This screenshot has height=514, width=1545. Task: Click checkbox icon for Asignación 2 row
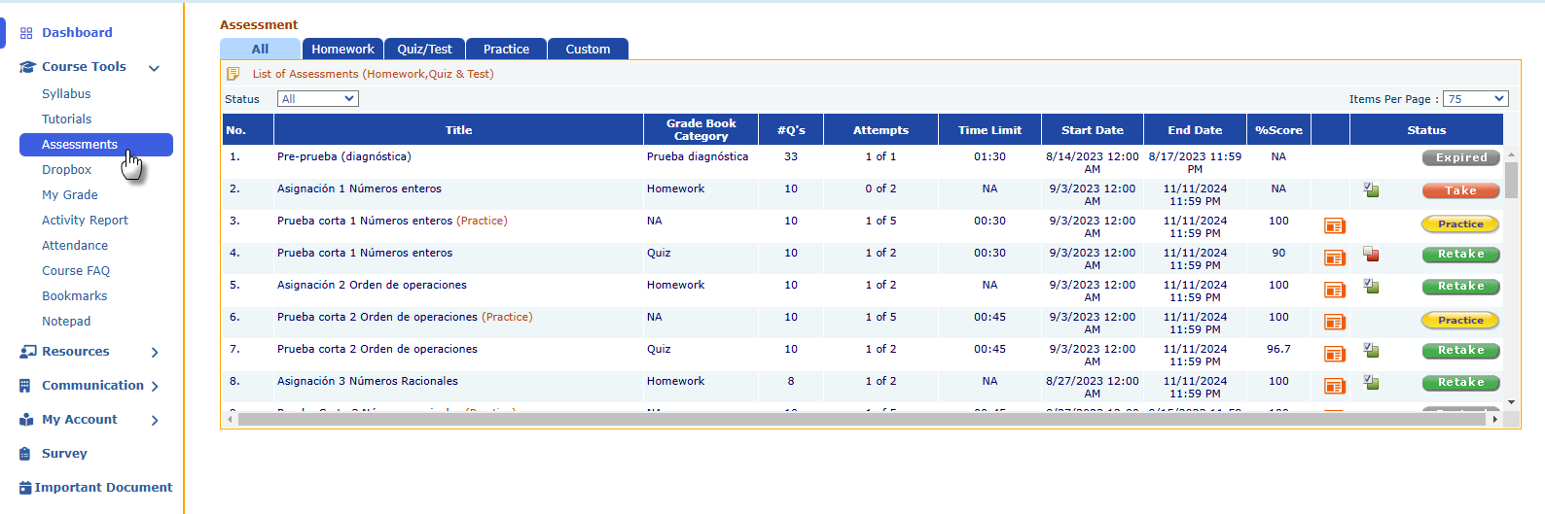click(1371, 286)
